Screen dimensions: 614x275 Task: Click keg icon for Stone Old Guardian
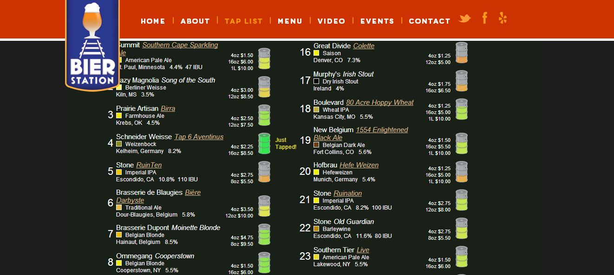pos(462,229)
